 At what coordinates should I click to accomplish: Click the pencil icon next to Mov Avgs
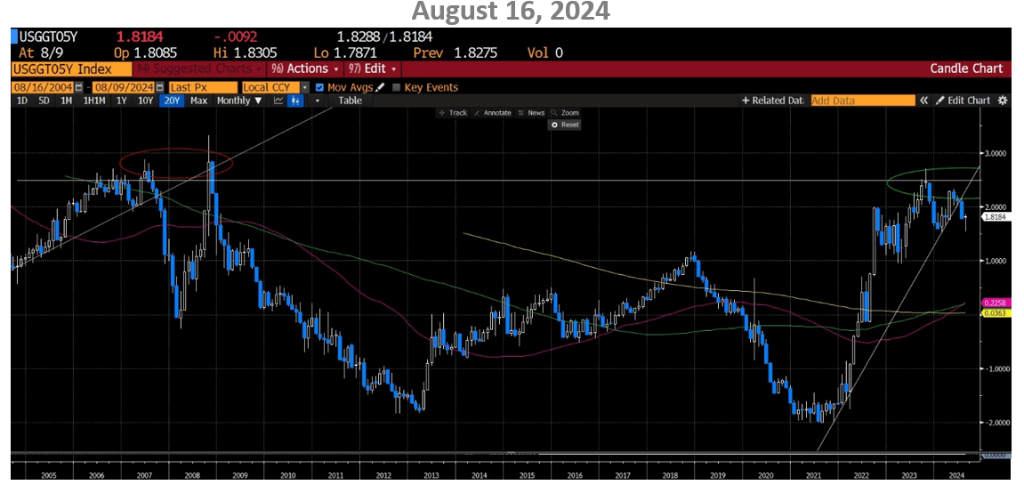pyautogui.click(x=380, y=87)
